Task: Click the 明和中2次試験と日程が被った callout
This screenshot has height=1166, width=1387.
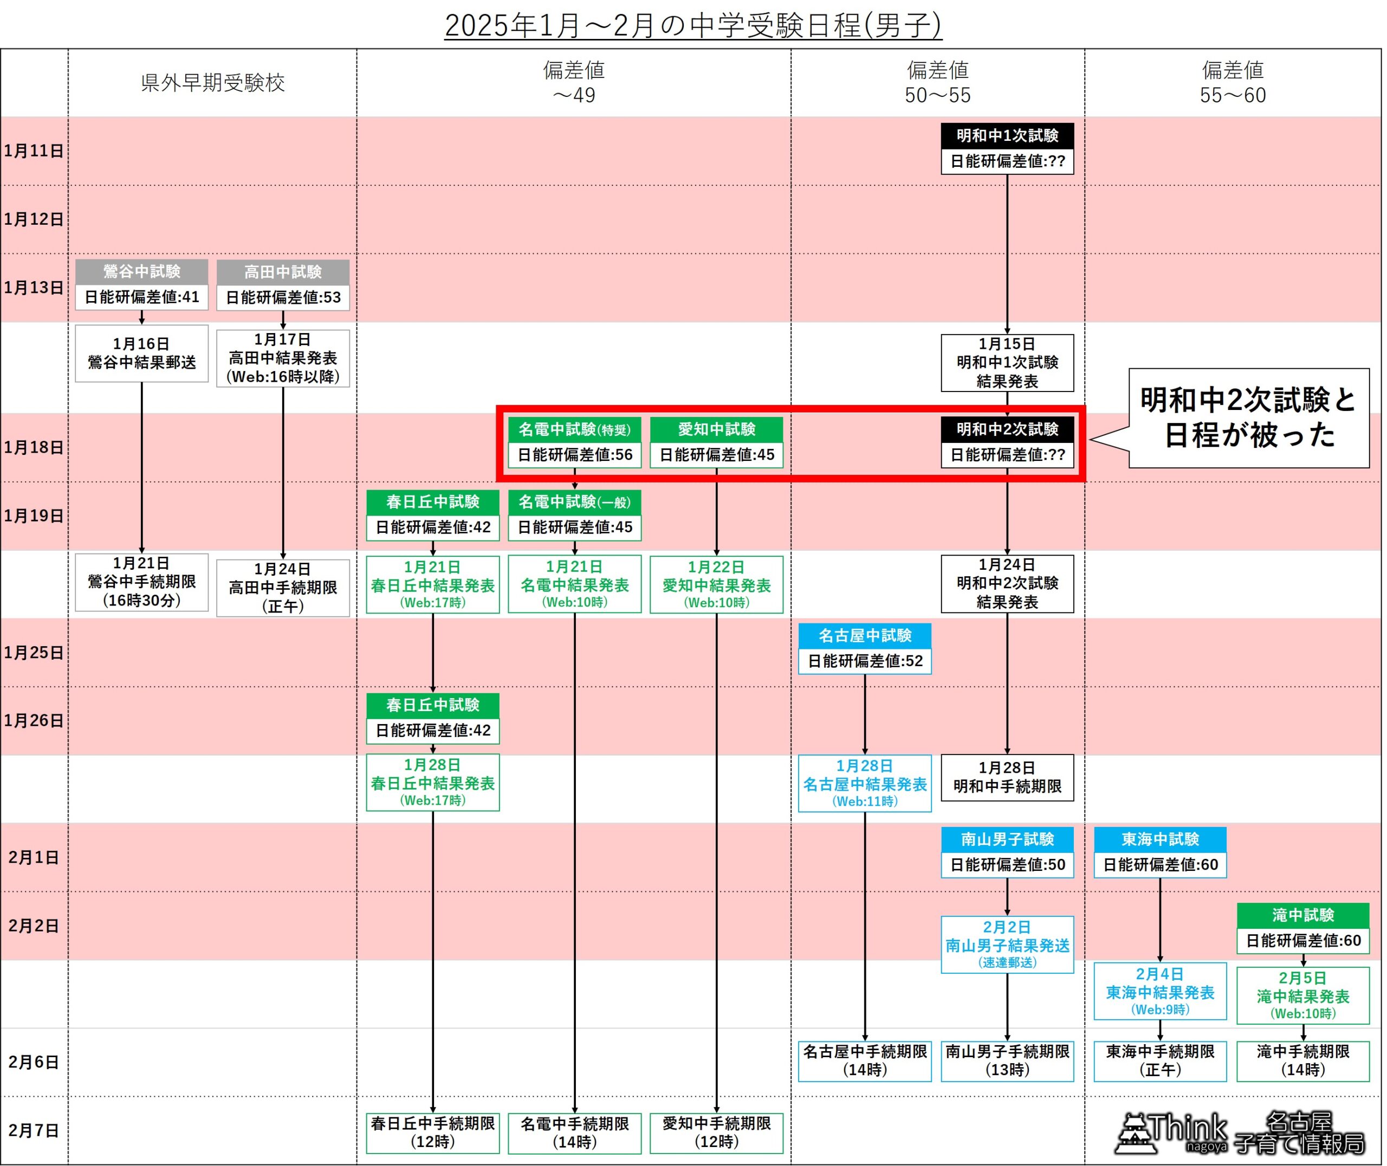Action: point(1248,418)
